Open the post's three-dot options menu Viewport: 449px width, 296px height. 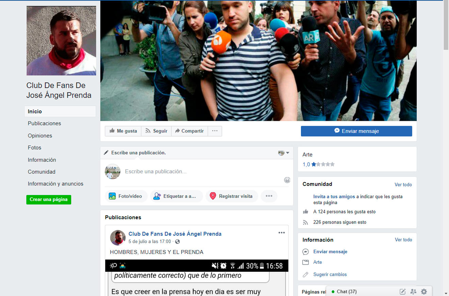281,233
